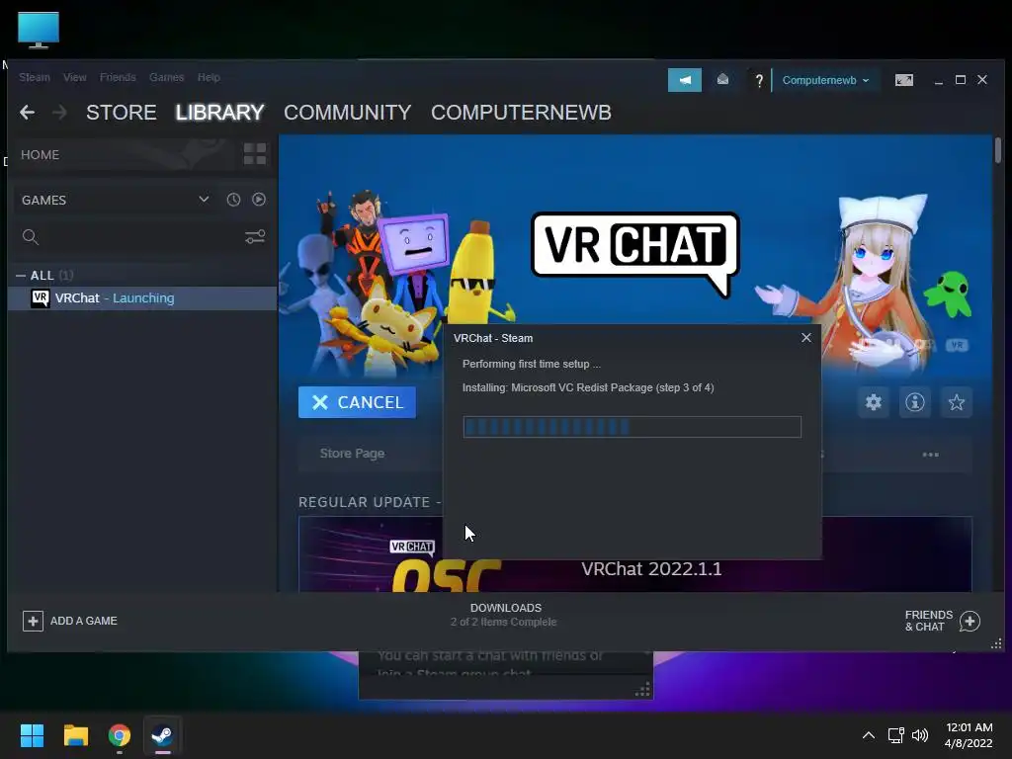The image size is (1012, 759).
Task: Click the library search magnifier icon
Action: coord(31,237)
